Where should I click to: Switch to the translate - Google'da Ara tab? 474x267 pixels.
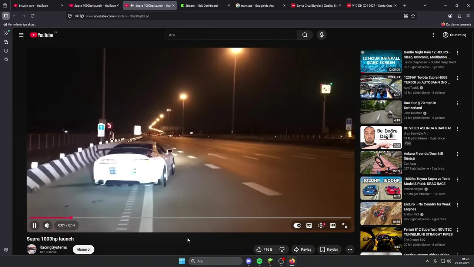(260, 6)
